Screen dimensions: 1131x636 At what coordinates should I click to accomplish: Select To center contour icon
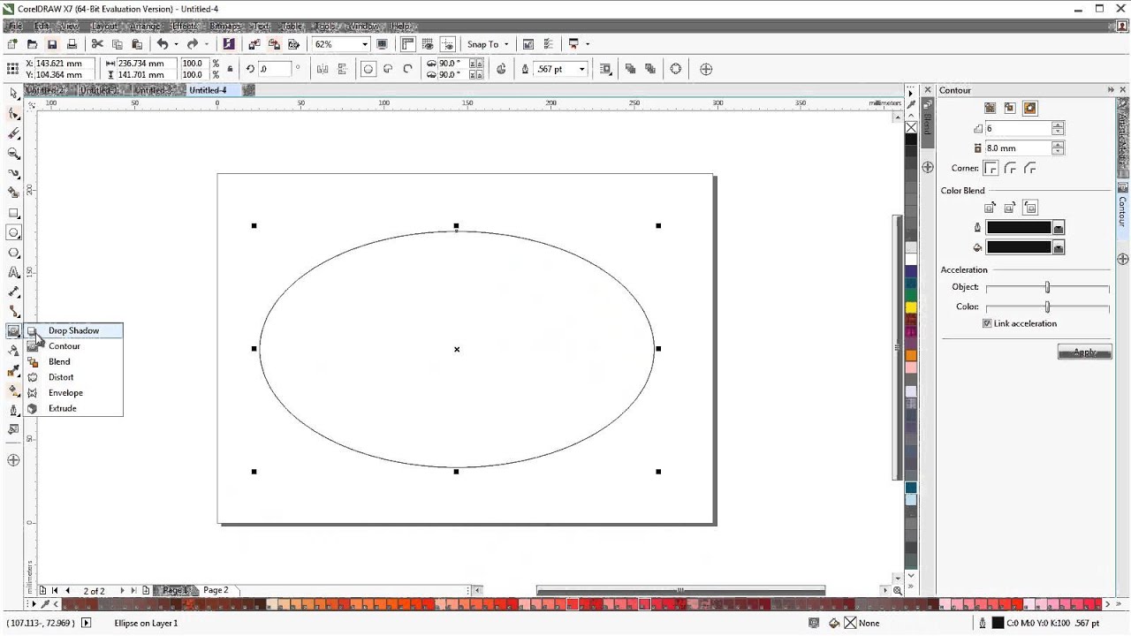(991, 109)
